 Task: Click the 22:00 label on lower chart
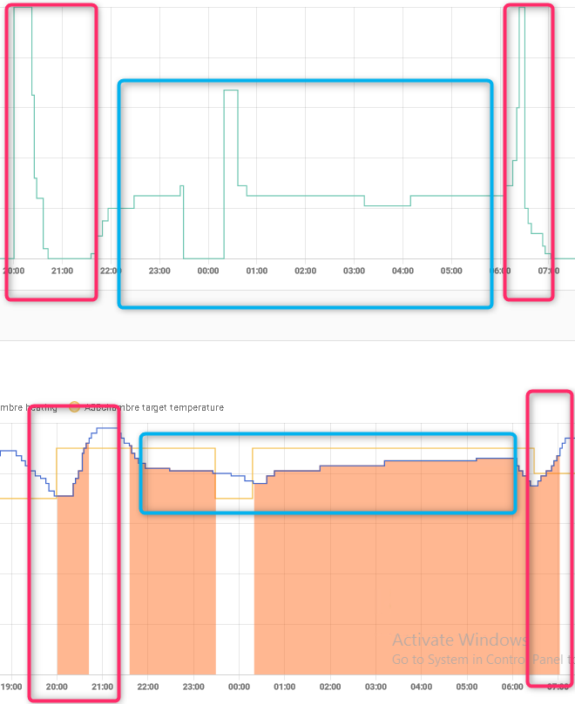point(148,687)
